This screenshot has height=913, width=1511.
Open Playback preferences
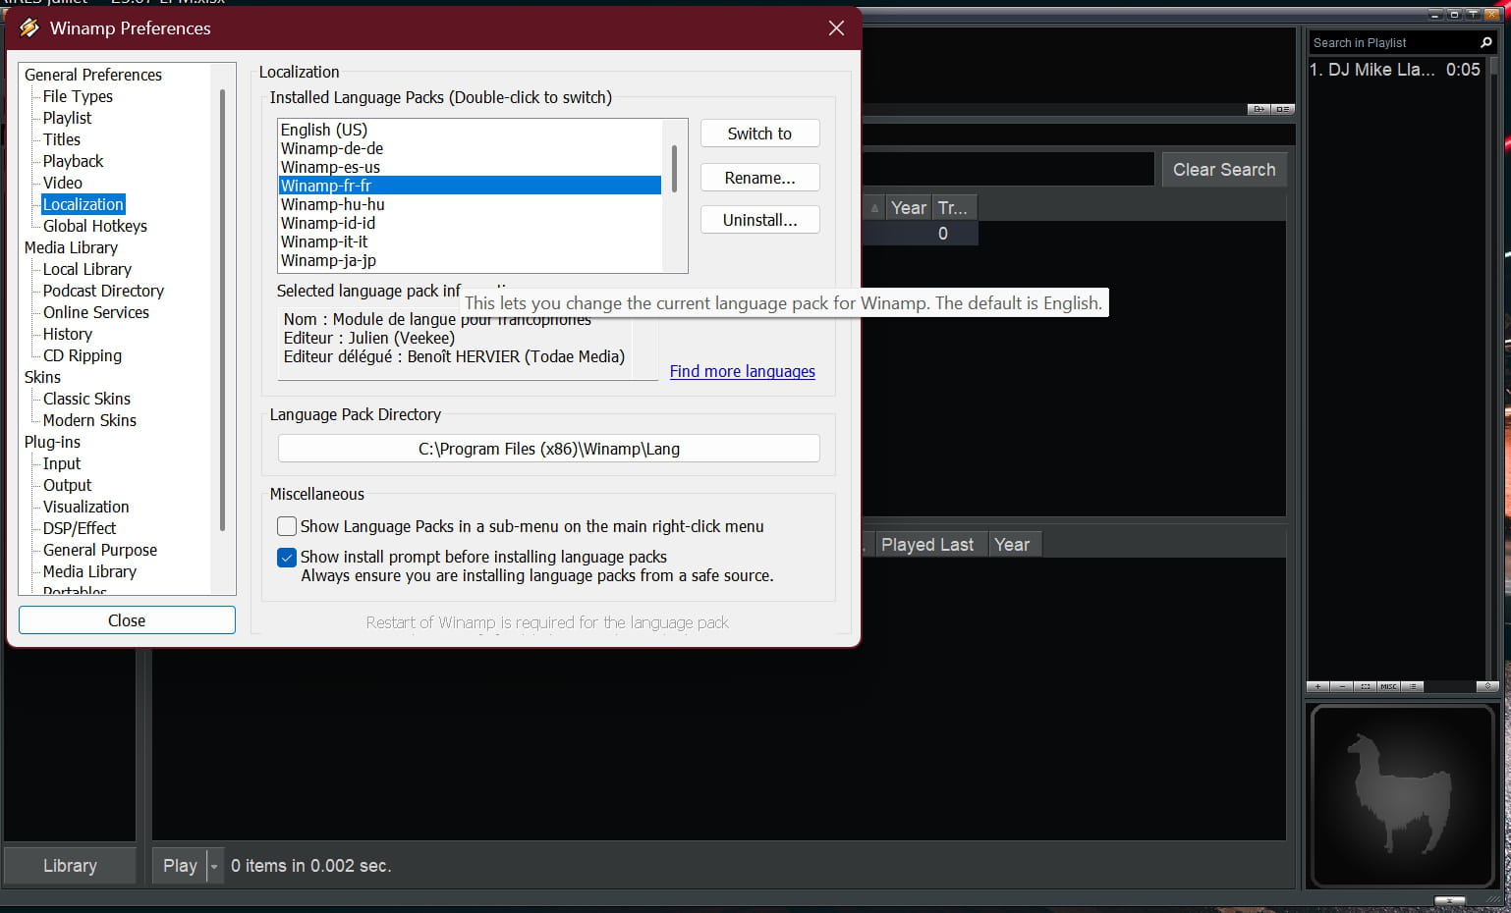73,161
